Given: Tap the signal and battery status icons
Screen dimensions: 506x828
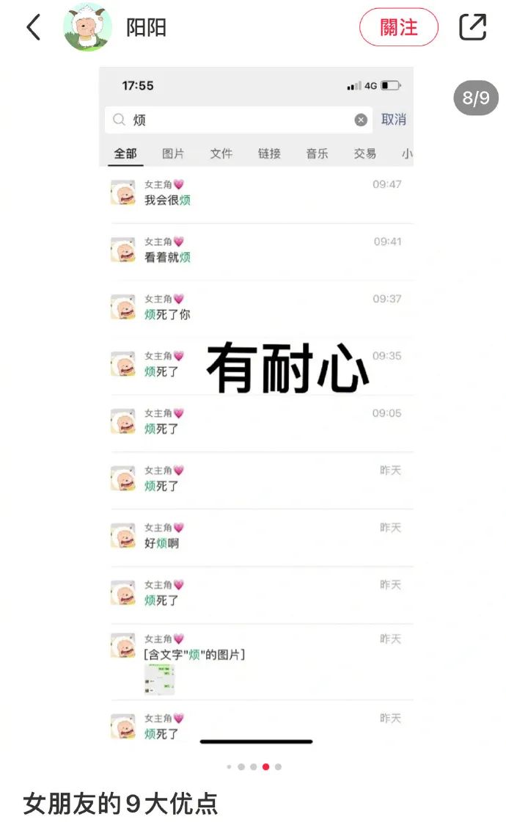Looking at the screenshot, I should [x=373, y=86].
